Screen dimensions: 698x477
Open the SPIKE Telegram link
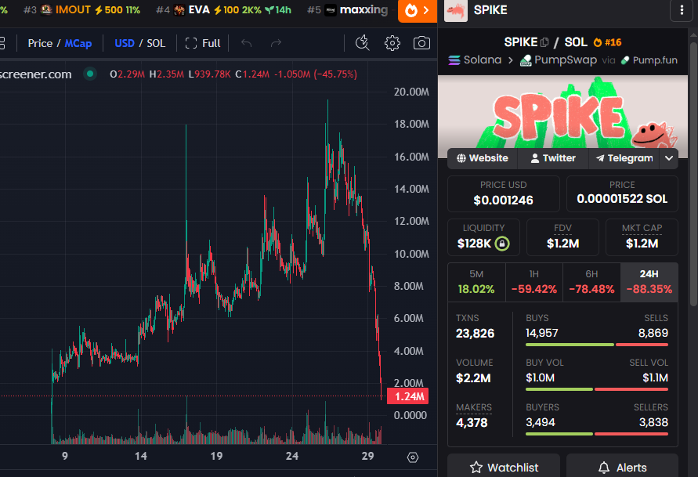[624, 158]
